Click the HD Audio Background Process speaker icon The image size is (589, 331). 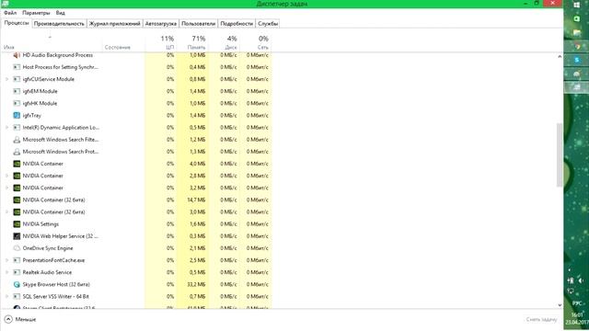17,55
